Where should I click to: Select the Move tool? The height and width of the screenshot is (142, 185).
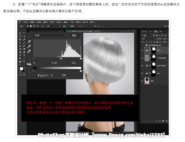tap(20, 33)
